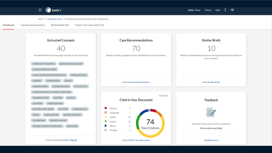Select the 'compensation act' concept chip
Screen dimensions: 272x153
(x=80, y=109)
